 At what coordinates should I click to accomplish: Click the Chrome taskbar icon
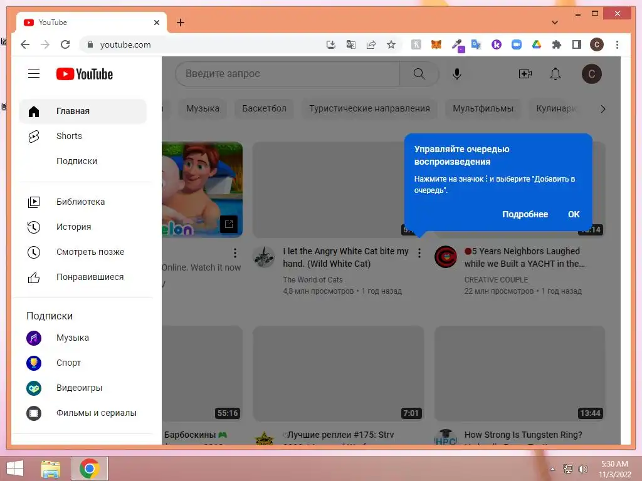[90, 468]
